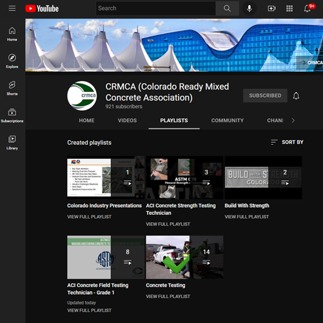Click Build With Strength title
Image resolution: width=323 pixels, height=323 pixels.
tap(247, 205)
